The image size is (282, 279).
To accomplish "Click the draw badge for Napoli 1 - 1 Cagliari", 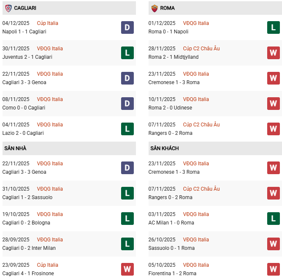I will coord(127,27).
